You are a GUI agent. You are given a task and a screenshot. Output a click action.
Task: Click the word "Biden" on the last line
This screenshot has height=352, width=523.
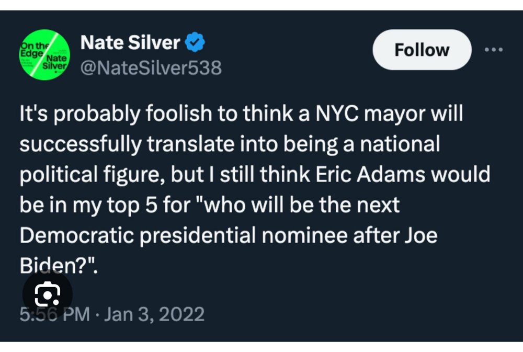coord(48,265)
